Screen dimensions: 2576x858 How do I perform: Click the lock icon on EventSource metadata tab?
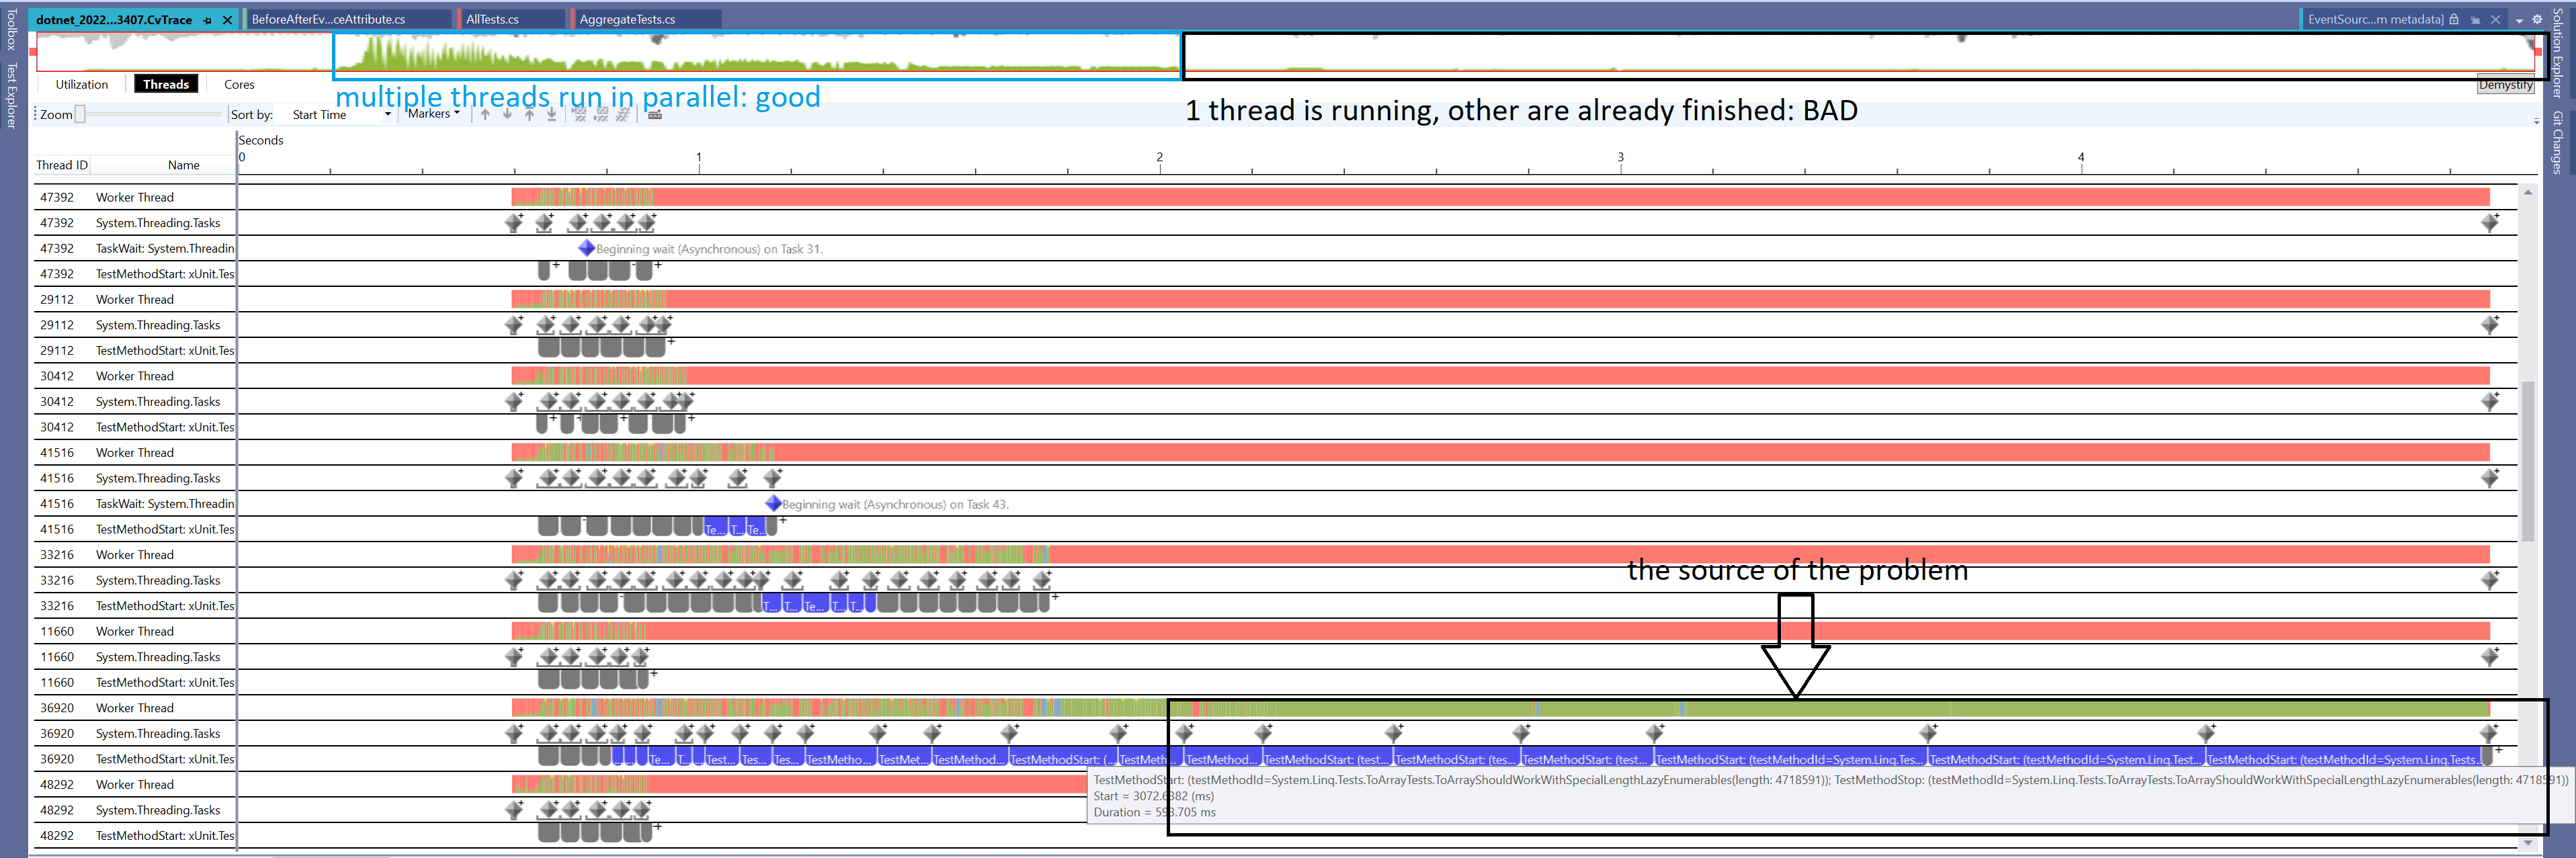coord(2455,19)
